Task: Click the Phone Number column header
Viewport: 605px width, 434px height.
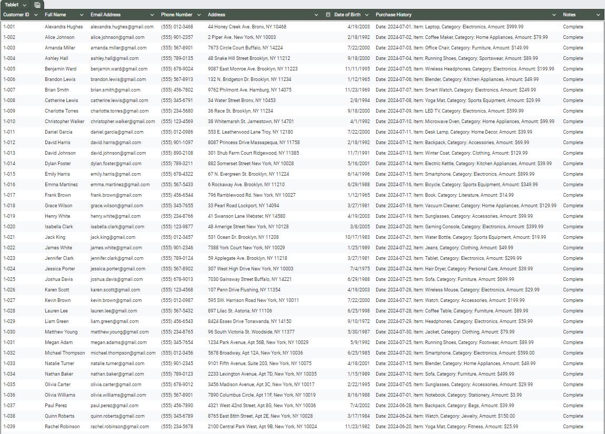Action: click(x=177, y=15)
